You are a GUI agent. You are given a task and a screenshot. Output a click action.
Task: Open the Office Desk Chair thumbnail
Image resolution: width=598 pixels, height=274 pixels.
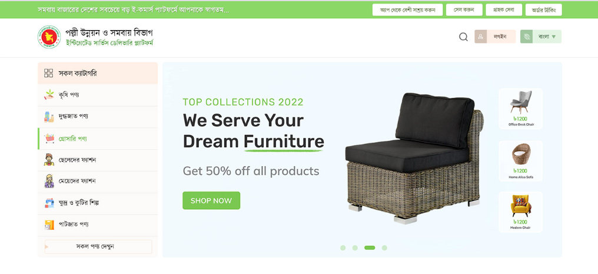[x=520, y=109]
